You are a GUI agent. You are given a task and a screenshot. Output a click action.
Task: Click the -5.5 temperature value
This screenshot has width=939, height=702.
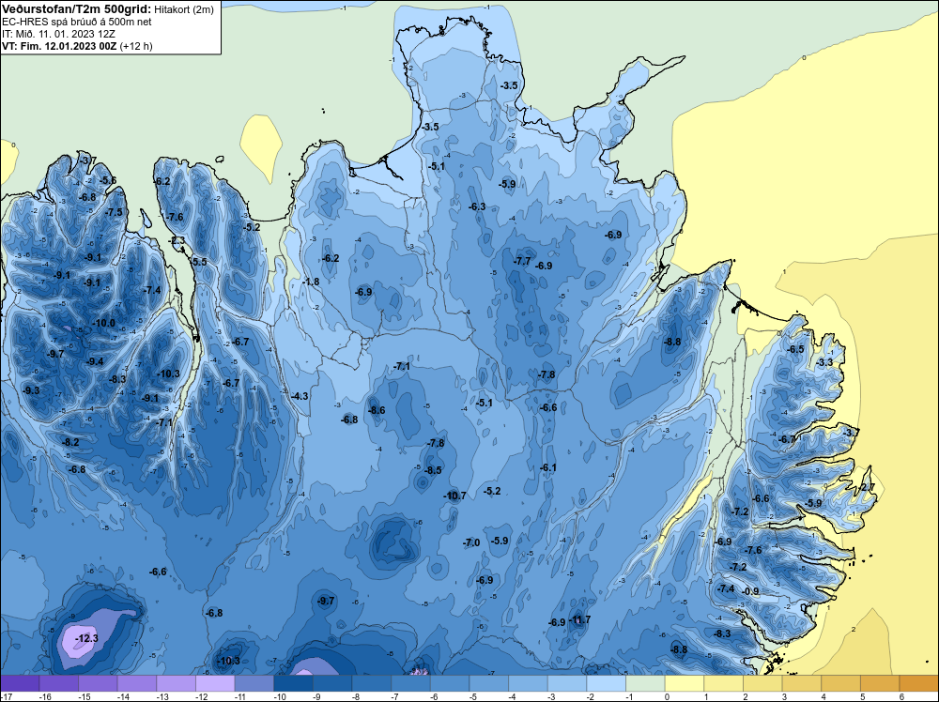point(198,262)
